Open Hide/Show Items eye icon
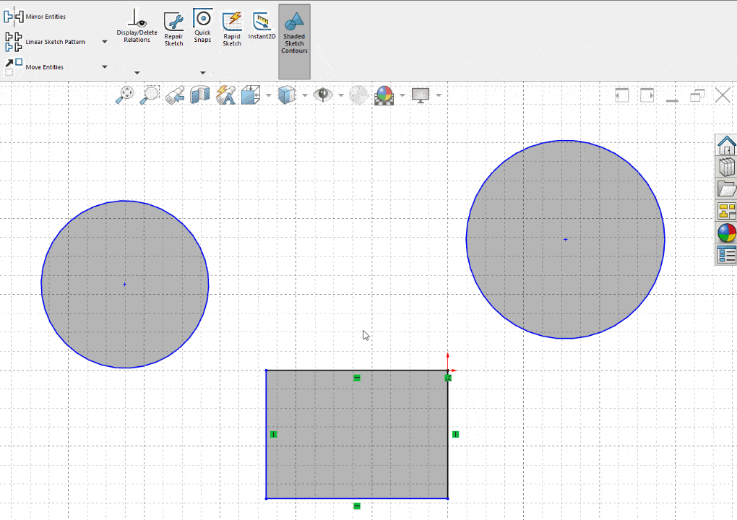 [323, 95]
